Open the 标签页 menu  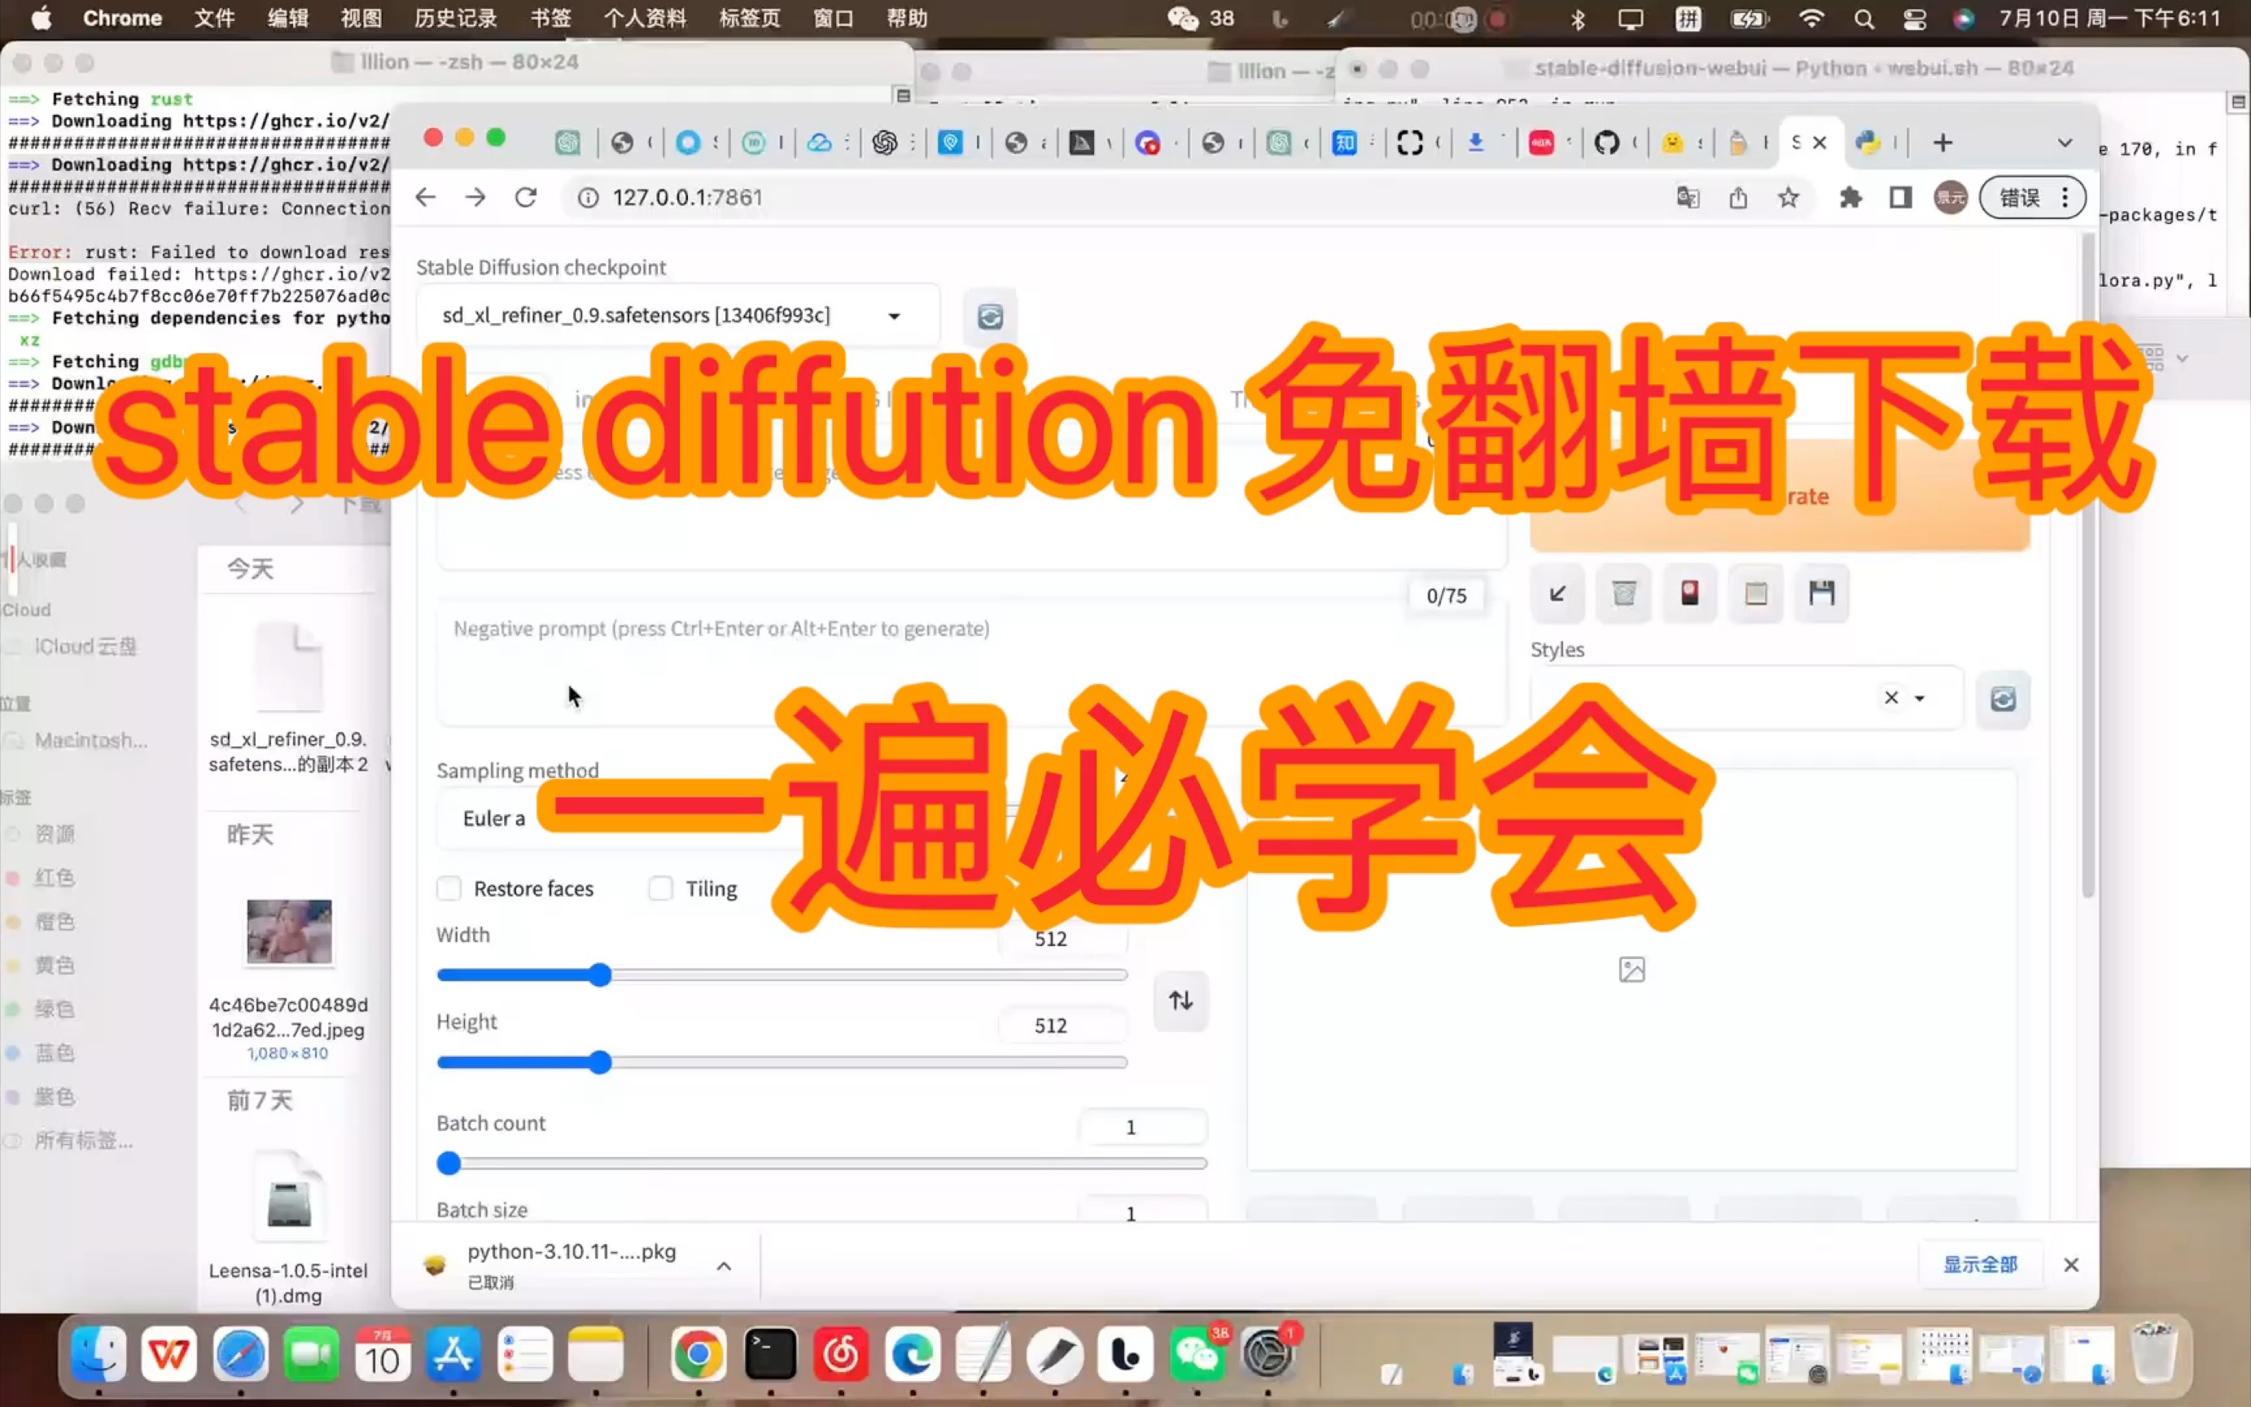point(750,19)
